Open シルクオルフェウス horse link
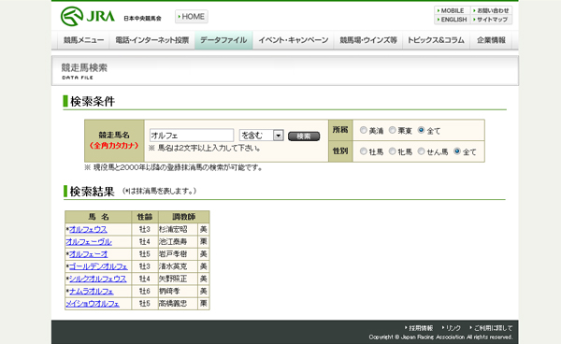The width and height of the screenshot is (561, 344). 97,279
